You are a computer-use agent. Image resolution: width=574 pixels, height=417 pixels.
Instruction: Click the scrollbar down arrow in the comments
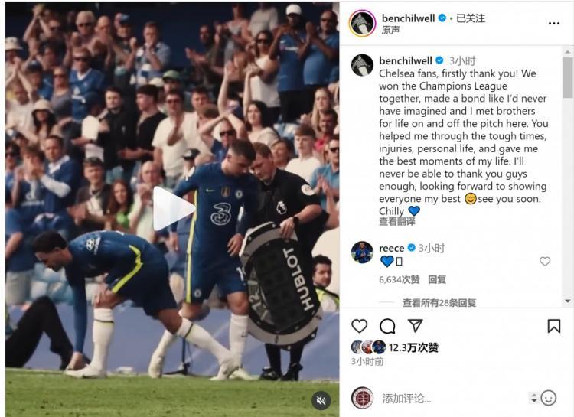tap(568, 301)
